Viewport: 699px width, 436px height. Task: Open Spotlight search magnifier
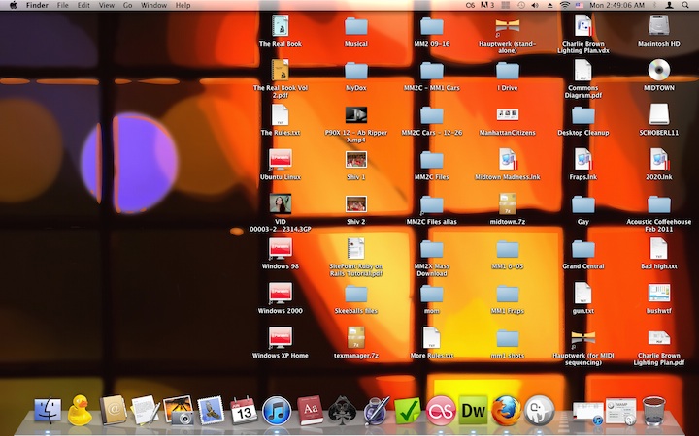(x=684, y=6)
